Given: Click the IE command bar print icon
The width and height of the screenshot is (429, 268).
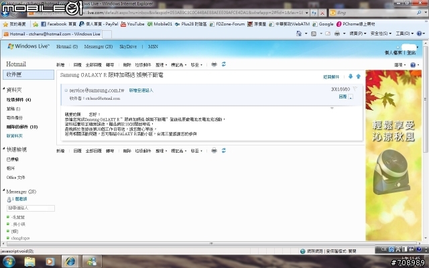Looking at the screenshot, I should click(x=337, y=33).
